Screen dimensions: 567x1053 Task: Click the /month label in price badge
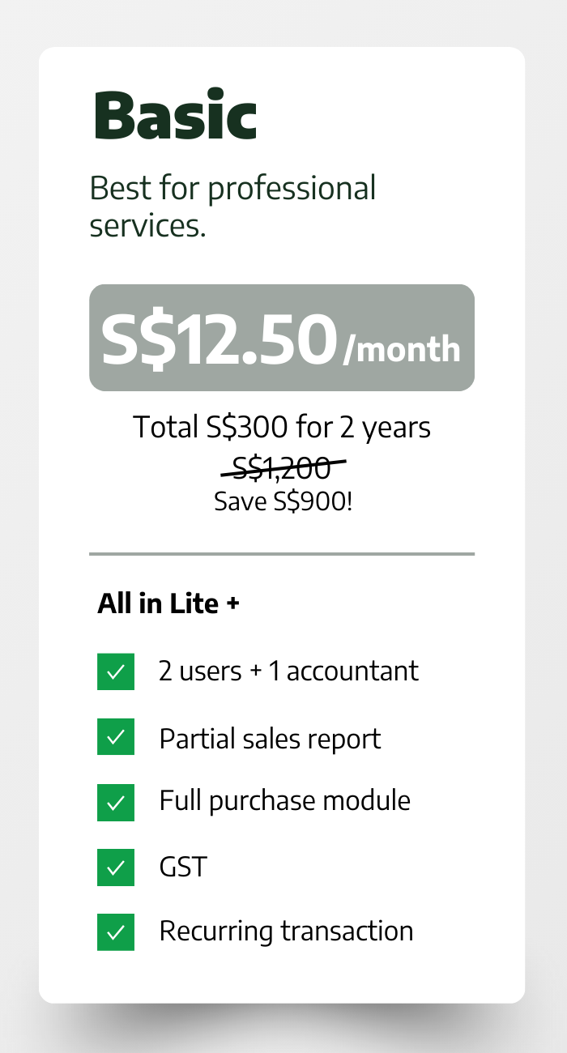[402, 349]
